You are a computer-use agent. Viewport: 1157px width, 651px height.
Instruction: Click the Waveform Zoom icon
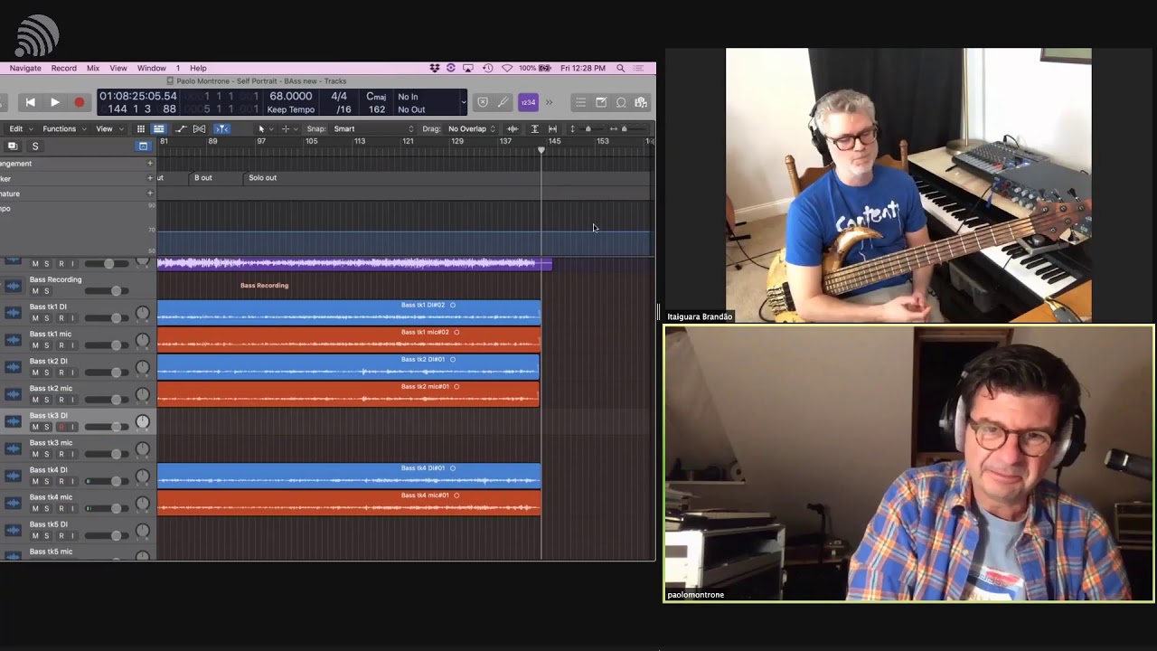point(513,128)
